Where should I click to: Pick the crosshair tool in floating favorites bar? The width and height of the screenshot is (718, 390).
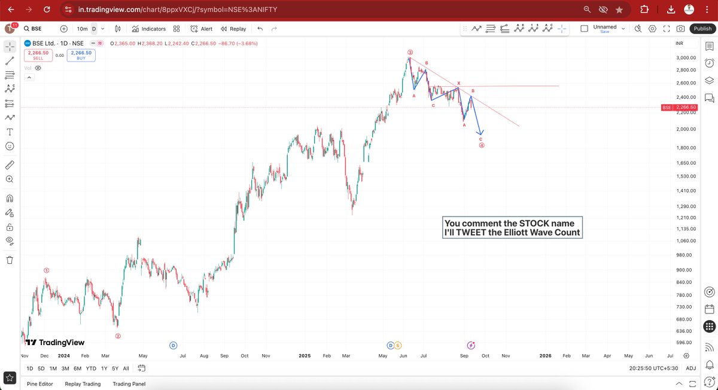tap(562, 28)
